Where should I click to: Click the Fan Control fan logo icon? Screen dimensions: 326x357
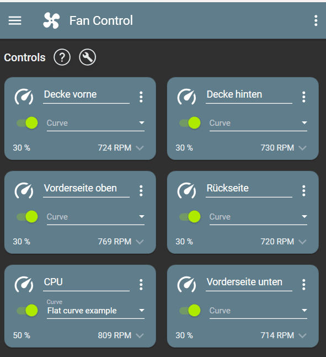(51, 20)
